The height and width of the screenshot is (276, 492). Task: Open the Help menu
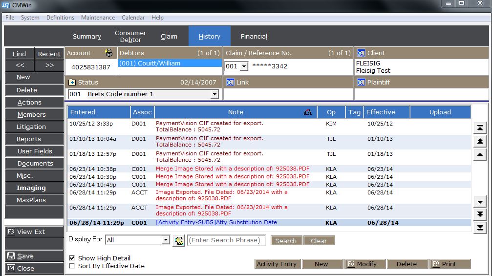coord(157,18)
